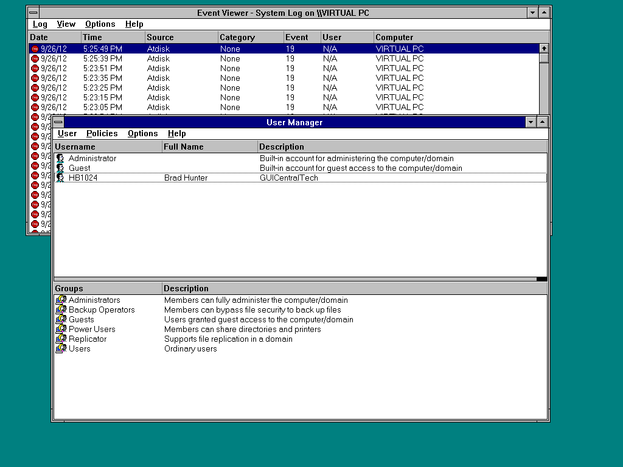Select the Administrator username
The height and width of the screenshot is (467, 623).
(92, 159)
